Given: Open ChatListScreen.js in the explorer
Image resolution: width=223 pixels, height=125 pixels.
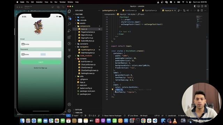Looking at the screenshot, I should (x=88, y=65).
